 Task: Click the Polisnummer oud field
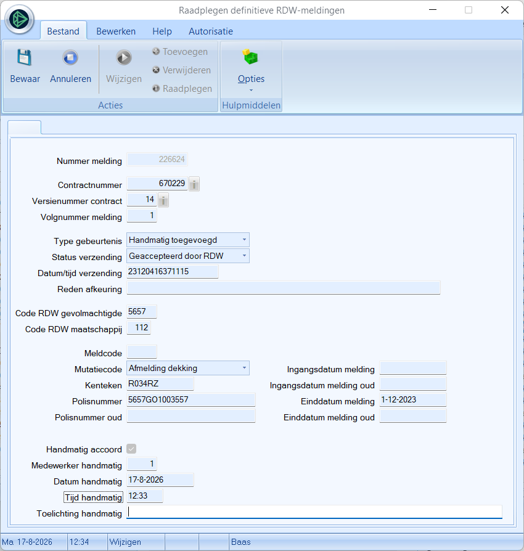tap(191, 416)
